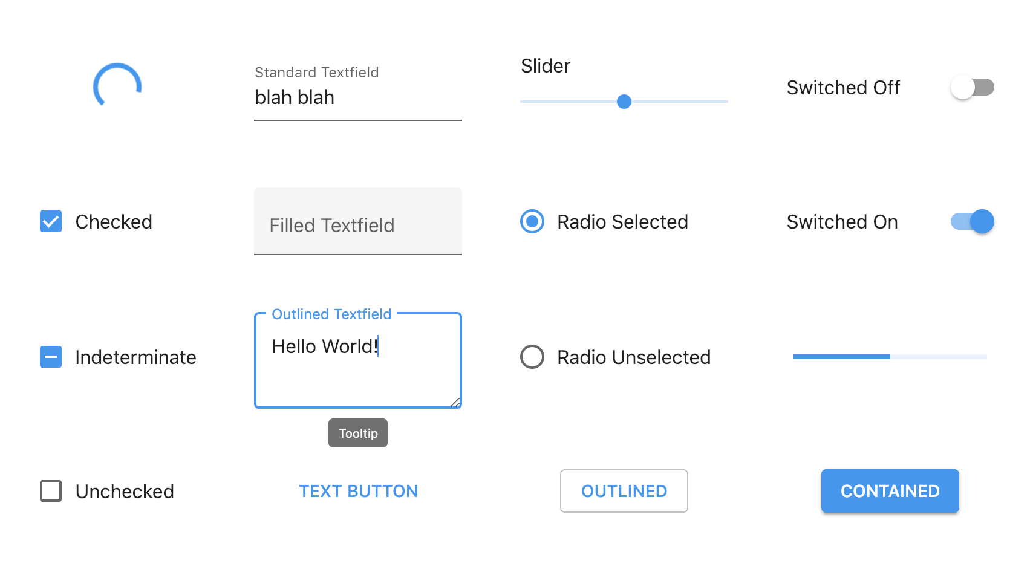
Task: Click the textarea resize handle corner
Action: click(x=455, y=403)
